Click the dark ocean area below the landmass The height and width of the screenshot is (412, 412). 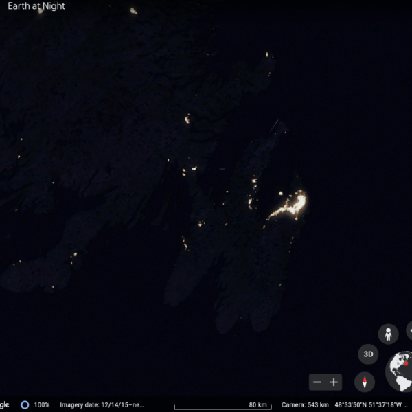[137, 343]
